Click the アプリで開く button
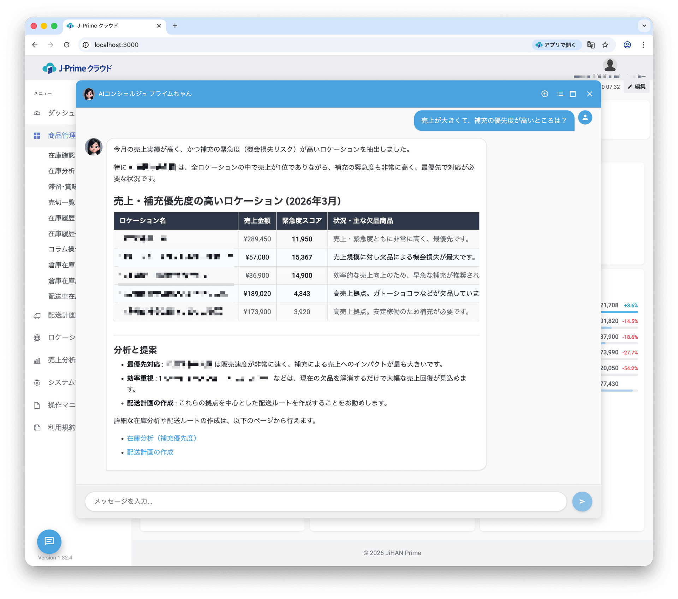 [x=557, y=45]
